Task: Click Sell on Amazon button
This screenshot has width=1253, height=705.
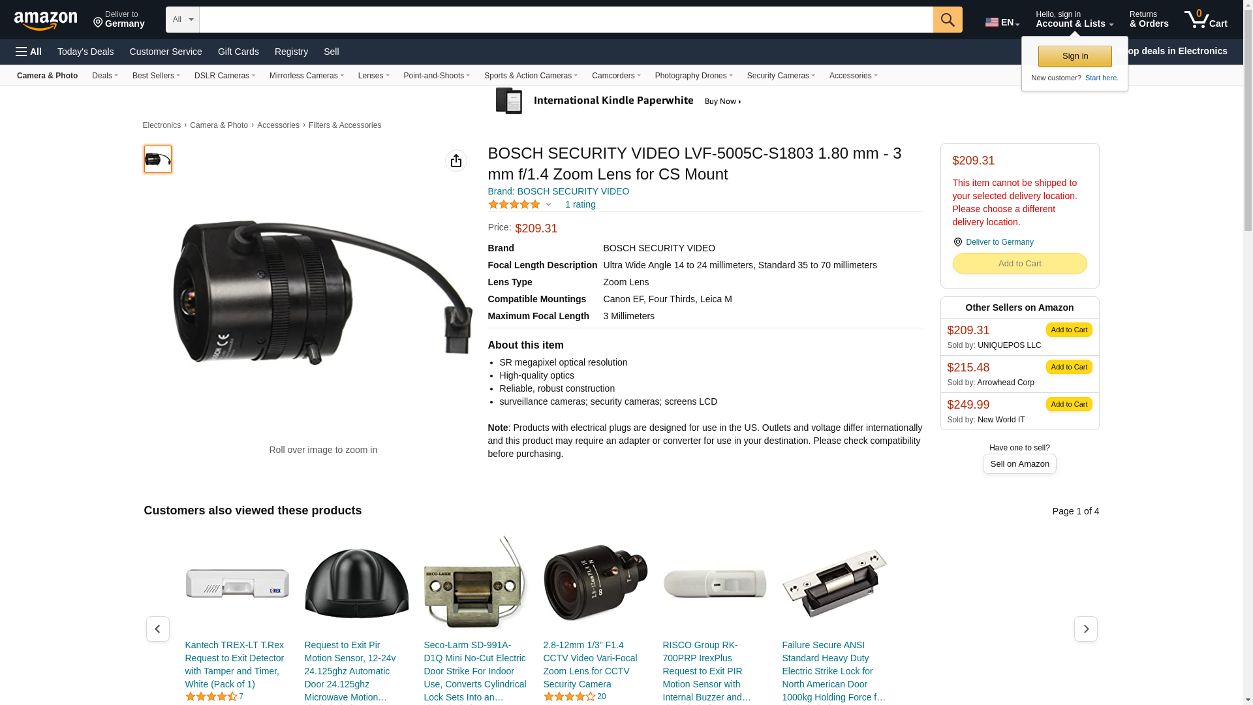Action: [x=1019, y=463]
